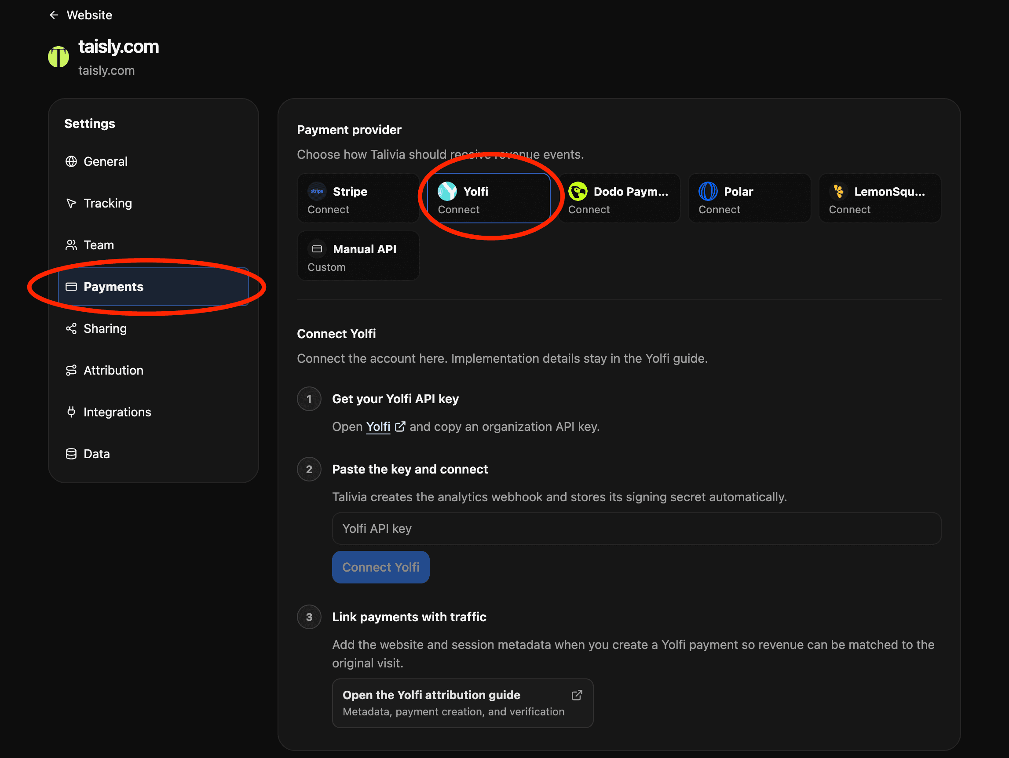Click 'Metadata, payment creation, and verification' text

pyautogui.click(x=453, y=712)
